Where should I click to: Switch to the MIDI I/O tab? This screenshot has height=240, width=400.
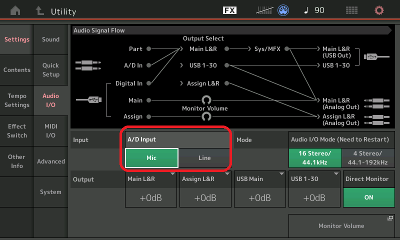pyautogui.click(x=51, y=131)
